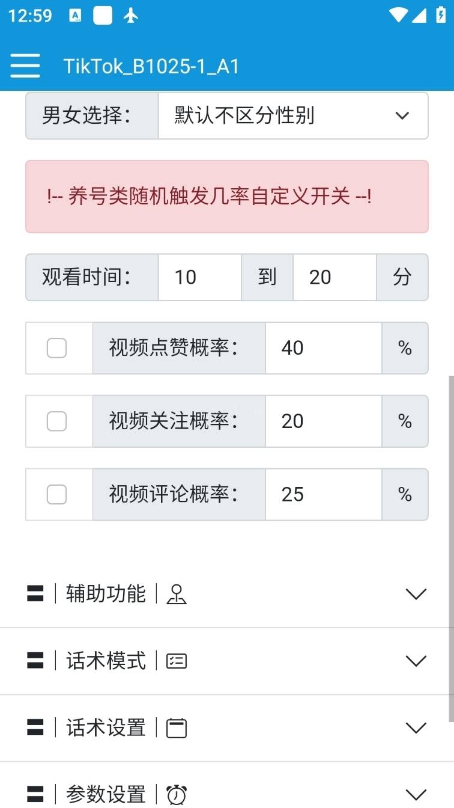
Task: Click the alarm clock icon beside 参数设置
Action: [x=177, y=794]
